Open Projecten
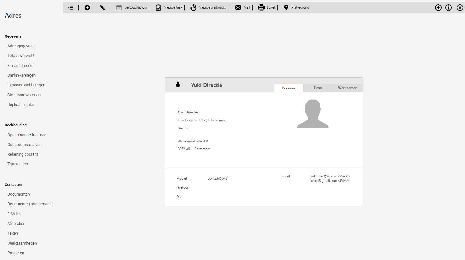This screenshot has height=260, width=465. point(16,253)
